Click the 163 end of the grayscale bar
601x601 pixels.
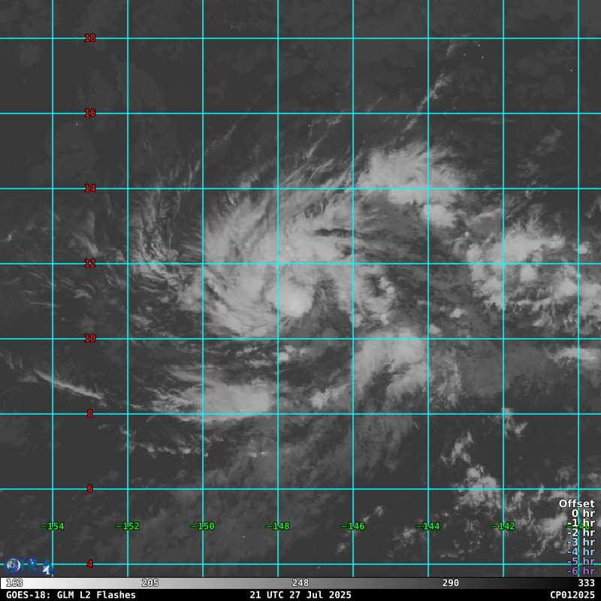pos(14,583)
